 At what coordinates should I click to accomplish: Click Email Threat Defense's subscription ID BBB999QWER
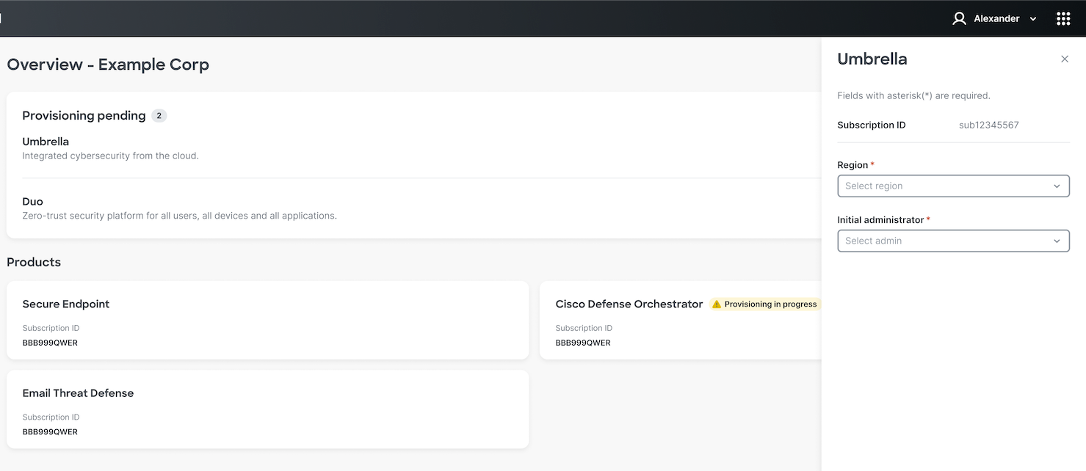pyautogui.click(x=50, y=432)
